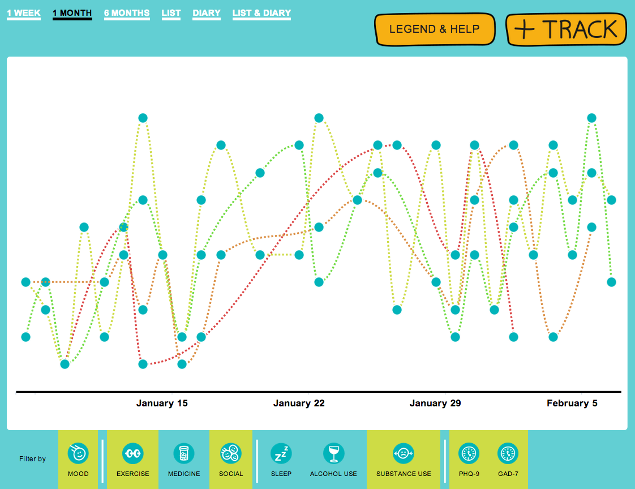This screenshot has width=635, height=489.
Task: Switch to the 1 Week view
Action: coord(24,13)
